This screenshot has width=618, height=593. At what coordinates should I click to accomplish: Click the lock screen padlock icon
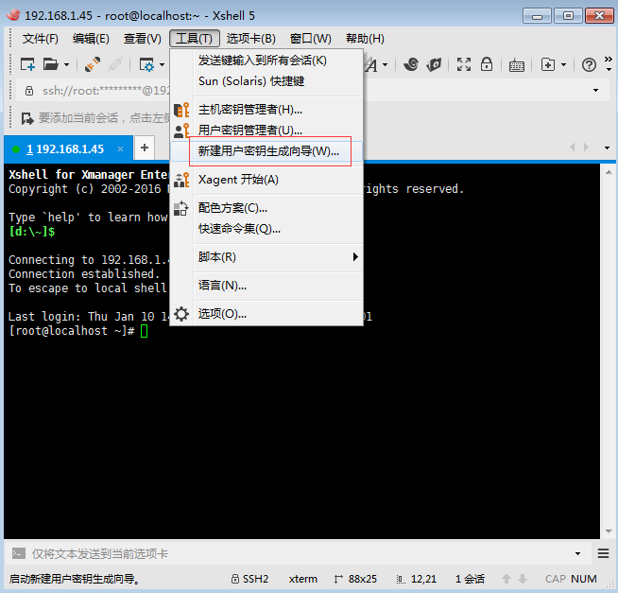[487, 64]
